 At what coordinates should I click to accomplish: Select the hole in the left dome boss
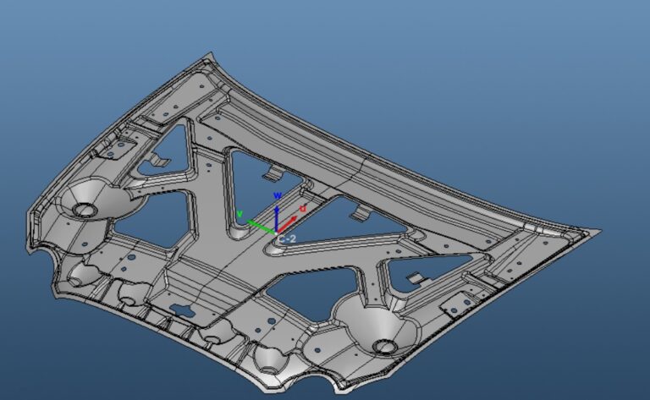pyautogui.click(x=84, y=209)
